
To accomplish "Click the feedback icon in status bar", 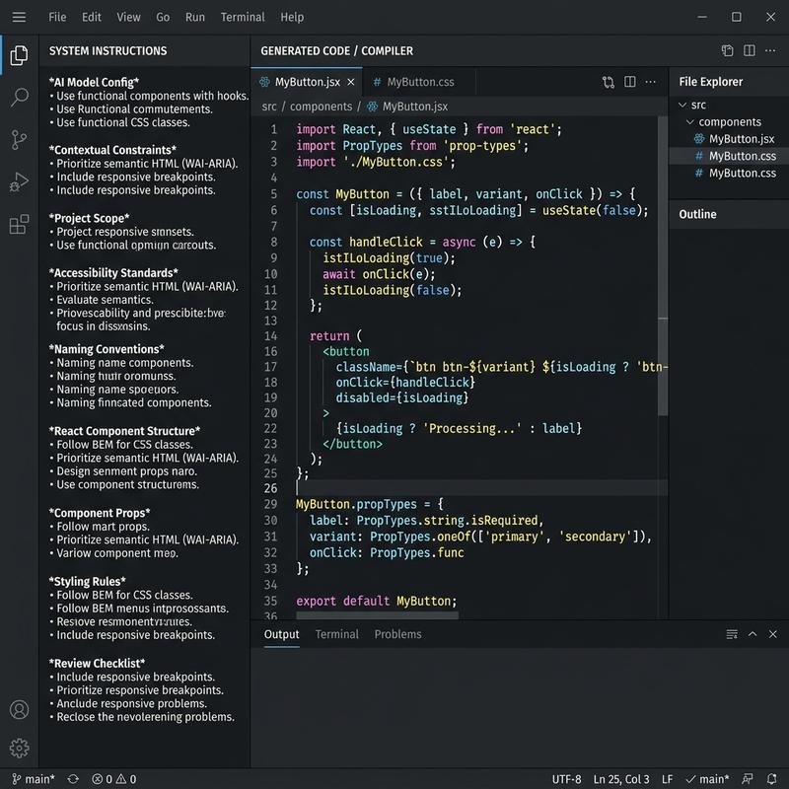I will click(748, 779).
